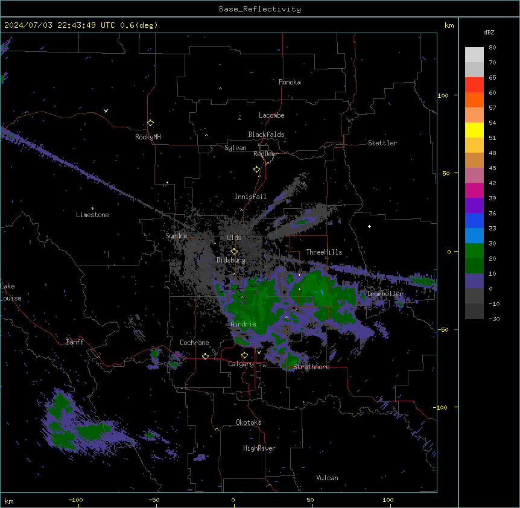Click the -30 value on dBZ scale
The image size is (520, 508).
pyautogui.click(x=494, y=319)
